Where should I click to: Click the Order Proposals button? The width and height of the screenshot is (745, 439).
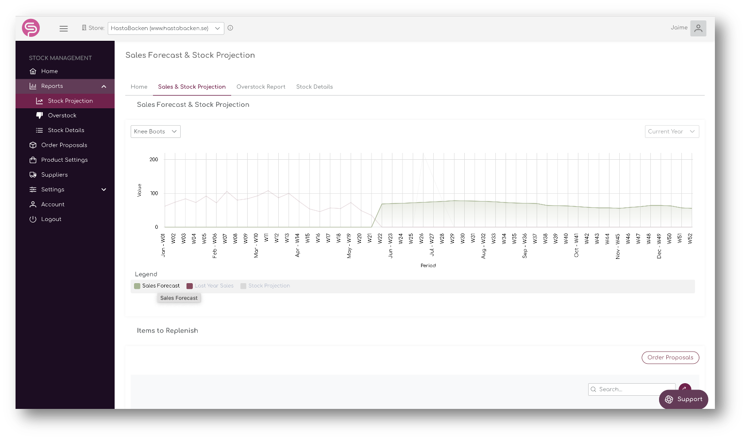coord(670,357)
